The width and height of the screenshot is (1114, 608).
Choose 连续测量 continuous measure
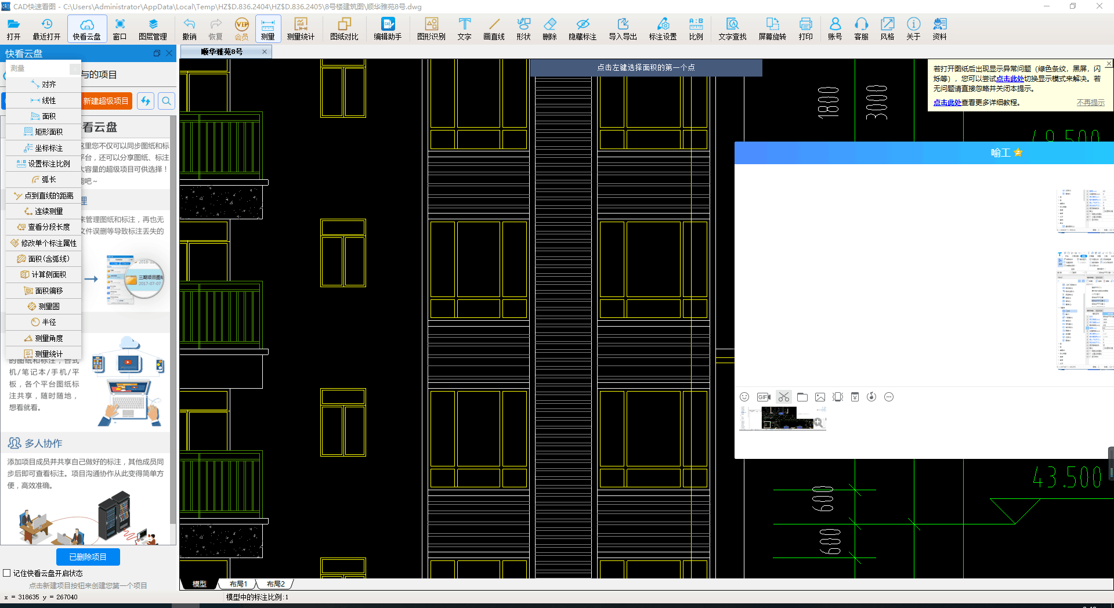point(44,211)
